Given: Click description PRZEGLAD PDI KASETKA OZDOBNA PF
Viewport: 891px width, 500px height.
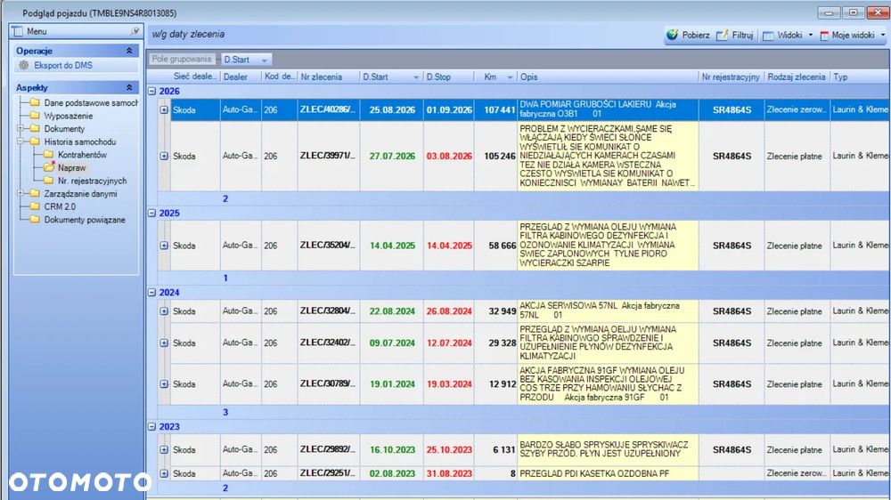Looking at the screenshot, I should pos(594,473).
